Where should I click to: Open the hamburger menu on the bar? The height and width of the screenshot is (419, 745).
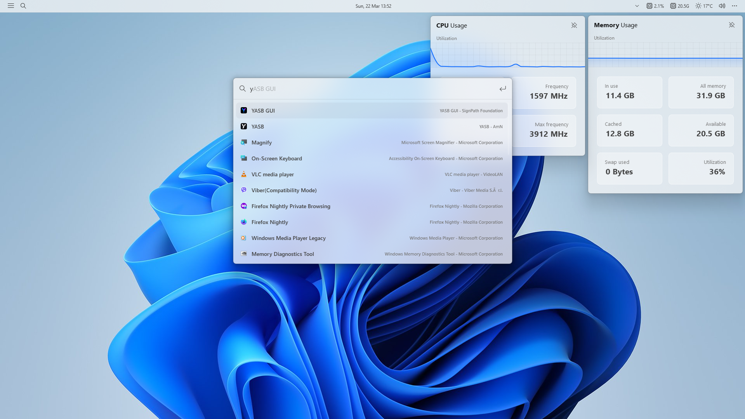10,6
